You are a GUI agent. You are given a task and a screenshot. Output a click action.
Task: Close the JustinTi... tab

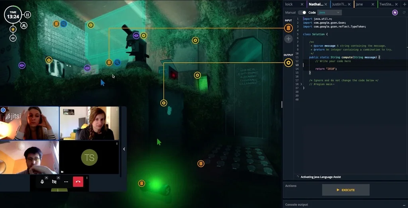point(349,4)
